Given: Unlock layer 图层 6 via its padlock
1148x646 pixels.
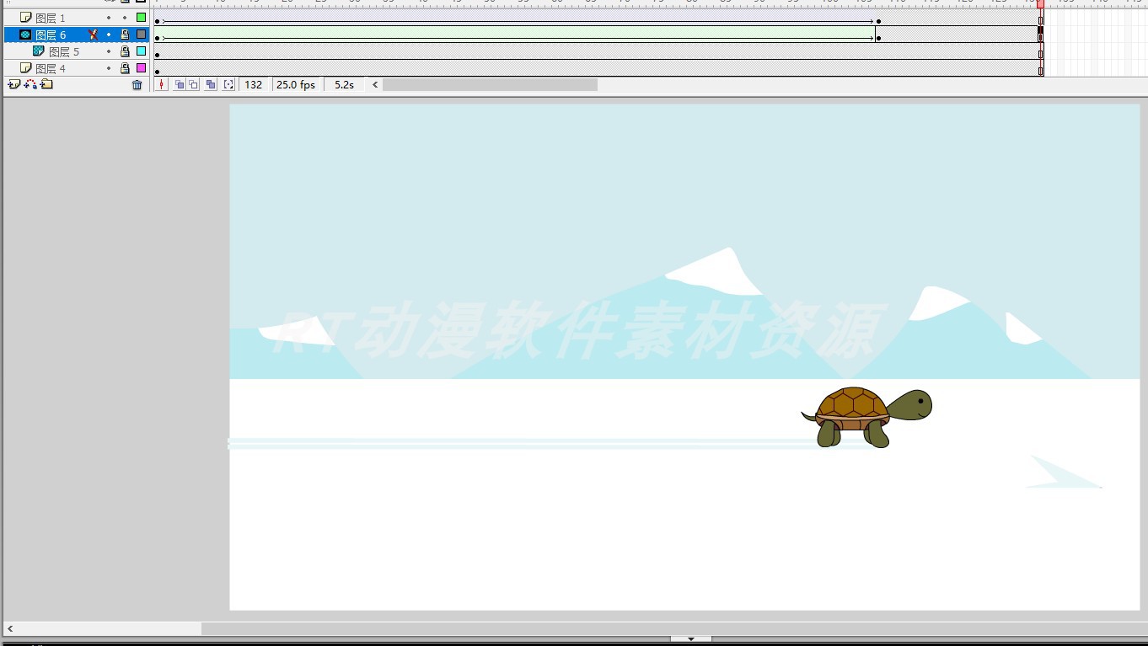Looking at the screenshot, I should [x=125, y=35].
